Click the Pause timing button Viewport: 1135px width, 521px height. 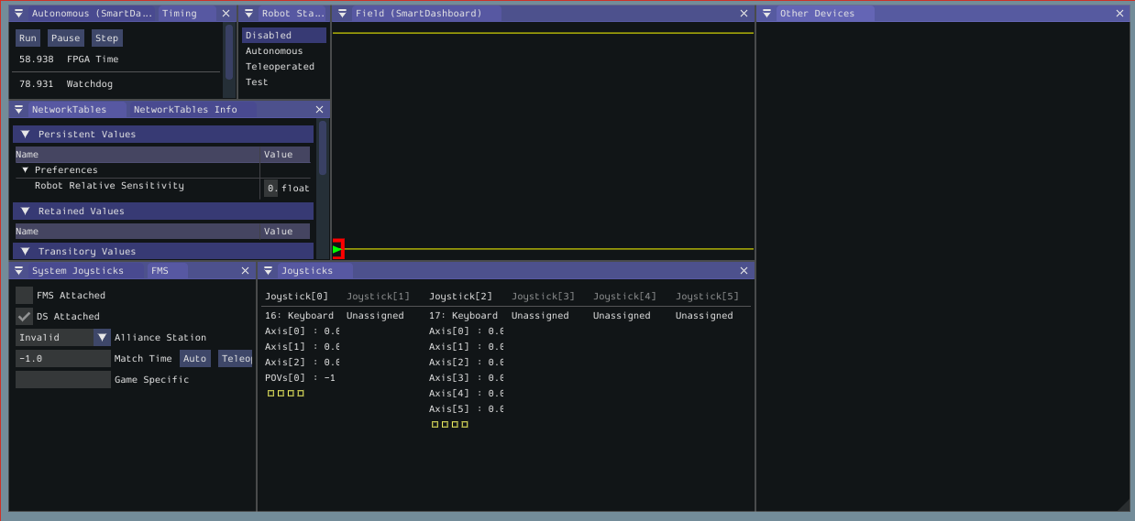(x=65, y=38)
